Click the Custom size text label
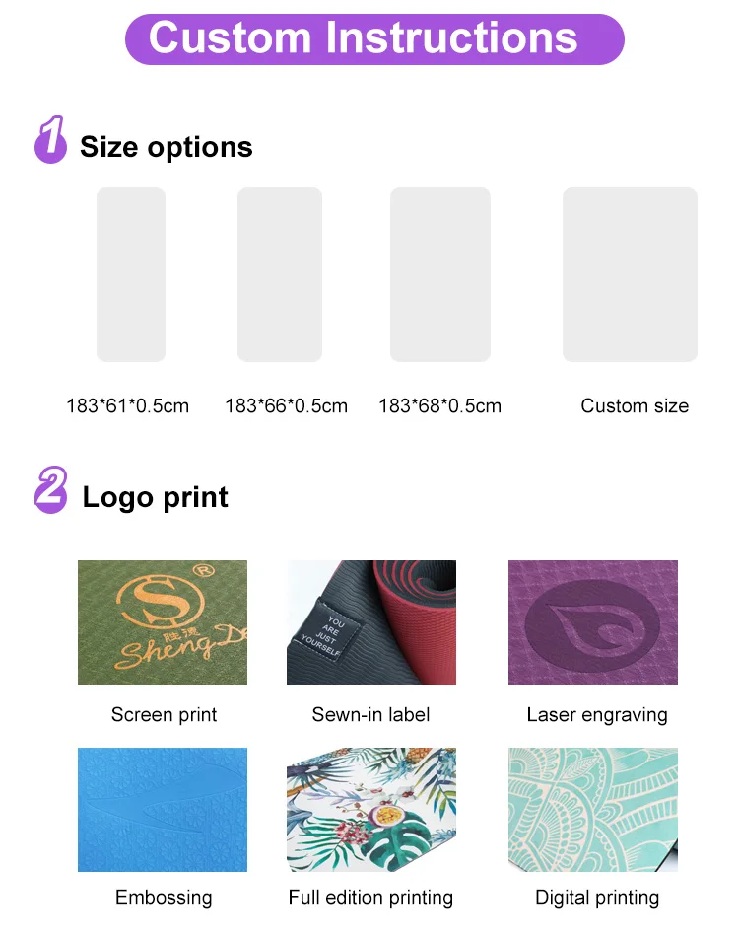The height and width of the screenshot is (945, 739). click(635, 405)
